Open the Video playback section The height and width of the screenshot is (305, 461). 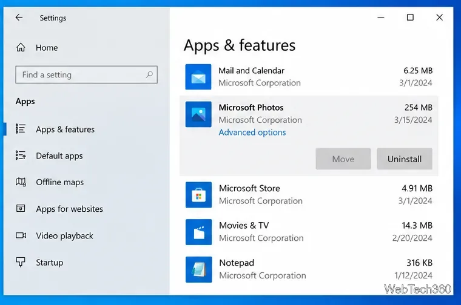click(x=64, y=236)
